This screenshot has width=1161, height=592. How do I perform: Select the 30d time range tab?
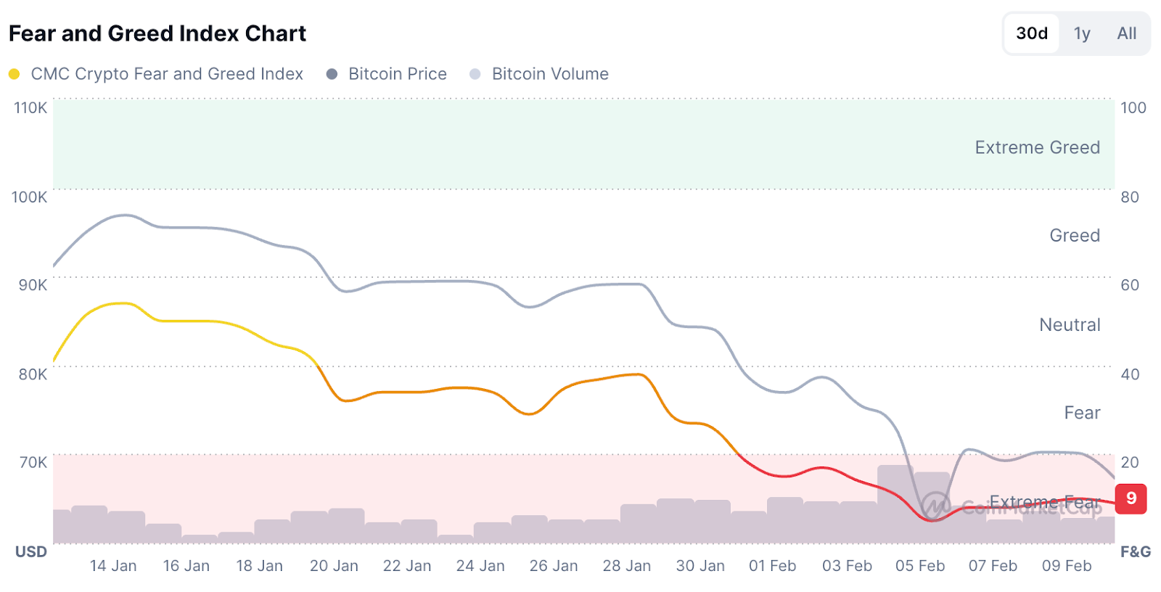coord(1031,33)
